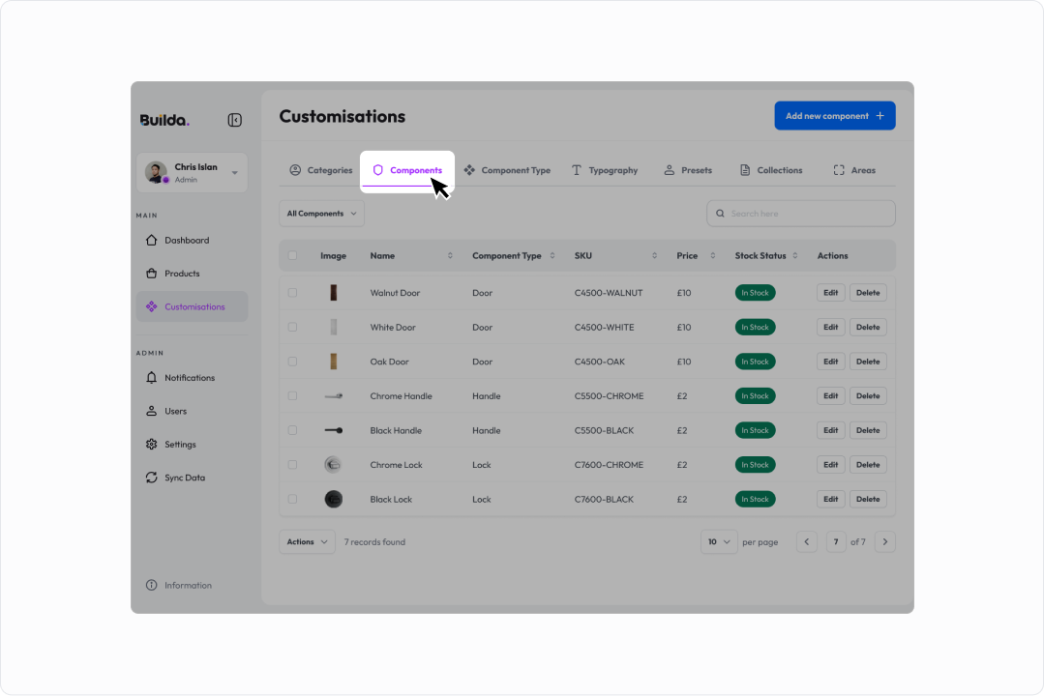Switch to the Collections tab

pyautogui.click(x=771, y=170)
